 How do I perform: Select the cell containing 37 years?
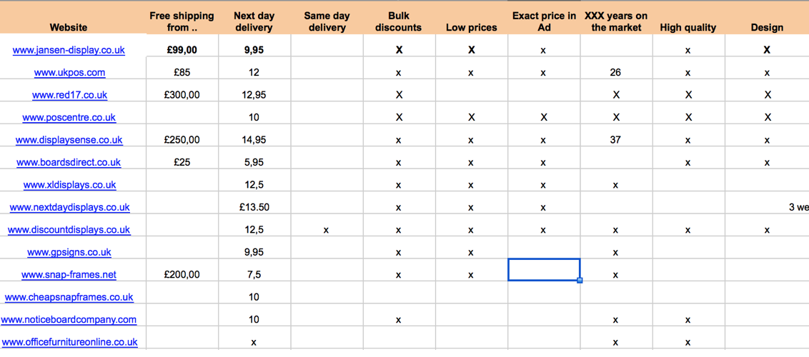(615, 140)
